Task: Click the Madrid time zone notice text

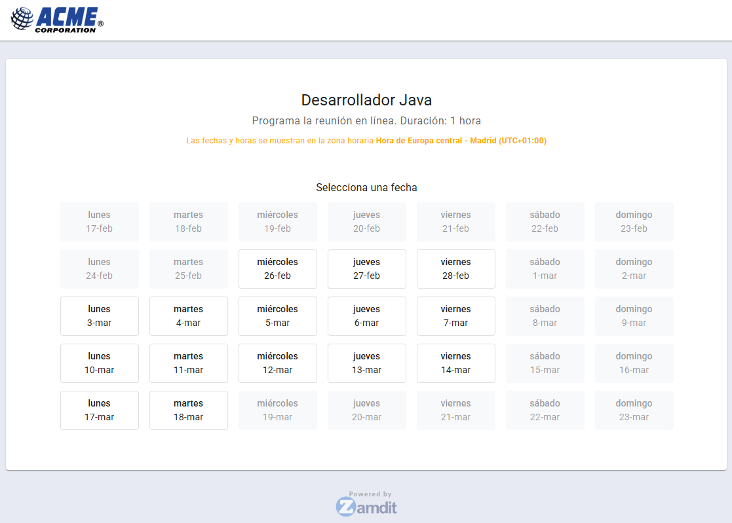Action: pos(366,141)
